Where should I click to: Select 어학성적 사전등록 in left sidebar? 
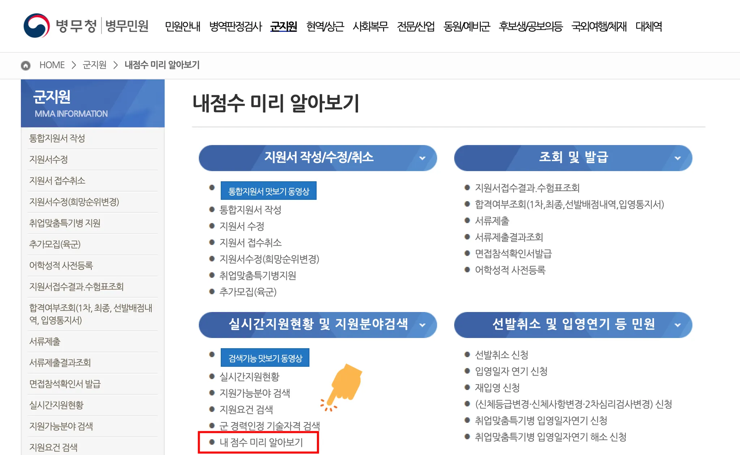point(61,266)
